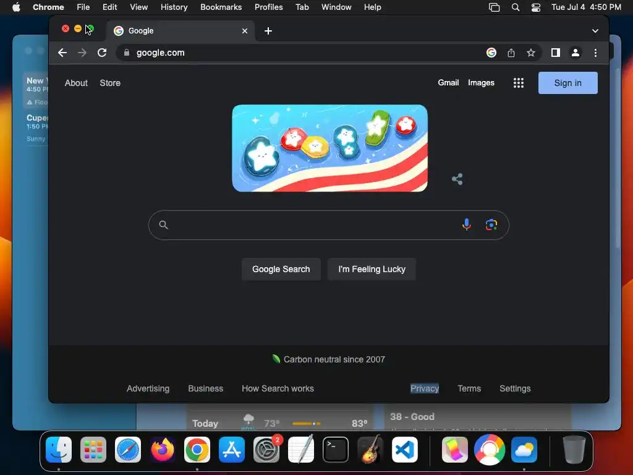This screenshot has width=633, height=475.
Task: Open the About link
Action: pos(76,83)
